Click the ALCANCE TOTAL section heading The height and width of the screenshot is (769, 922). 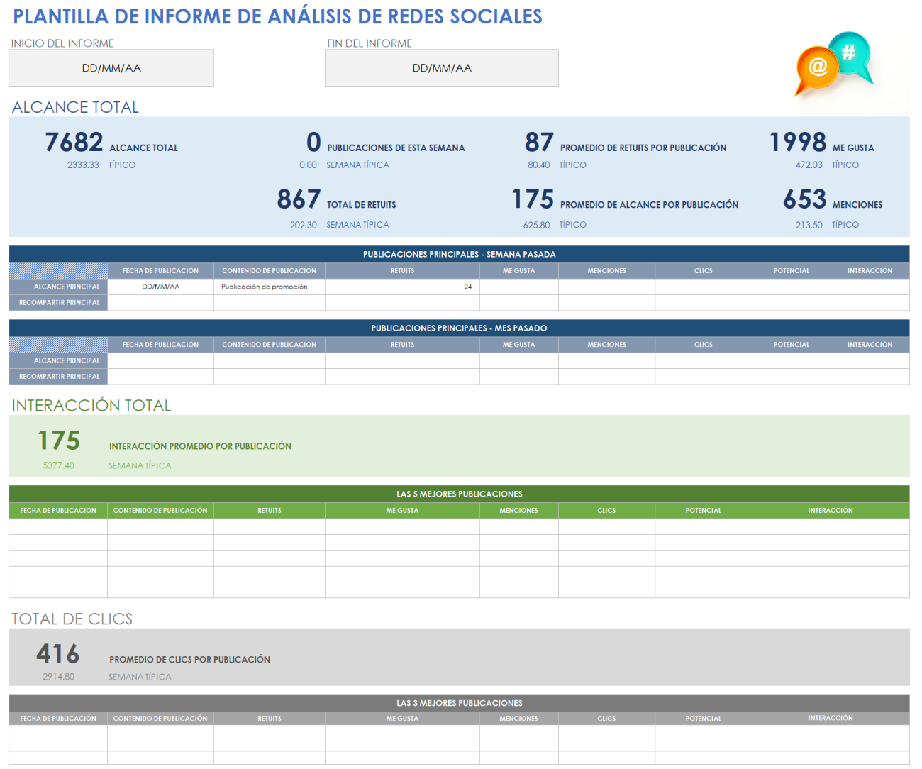[x=74, y=107]
